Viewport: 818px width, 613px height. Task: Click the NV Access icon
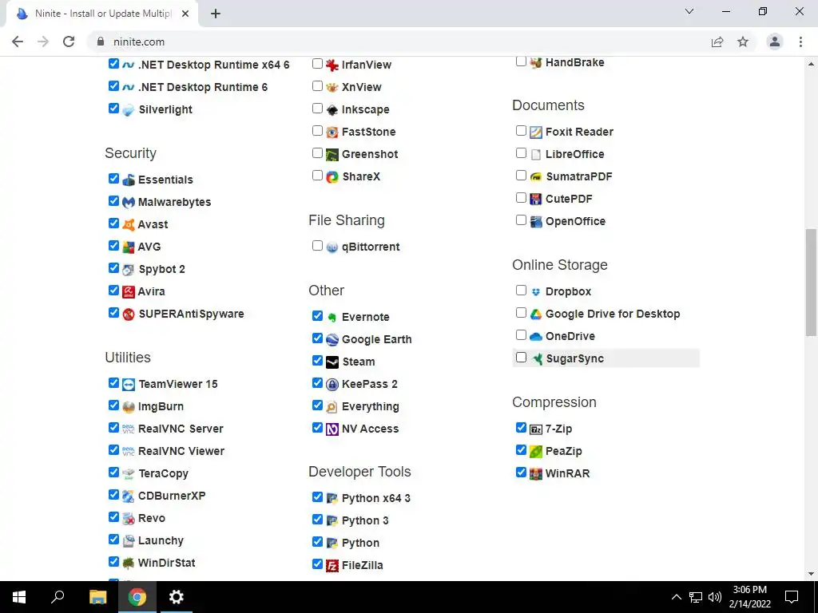click(x=332, y=429)
